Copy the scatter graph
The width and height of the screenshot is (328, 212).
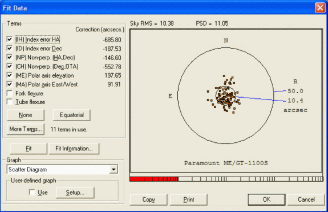click(x=148, y=199)
